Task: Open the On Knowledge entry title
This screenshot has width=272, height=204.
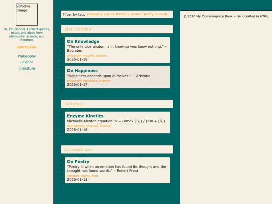Action: point(83,41)
